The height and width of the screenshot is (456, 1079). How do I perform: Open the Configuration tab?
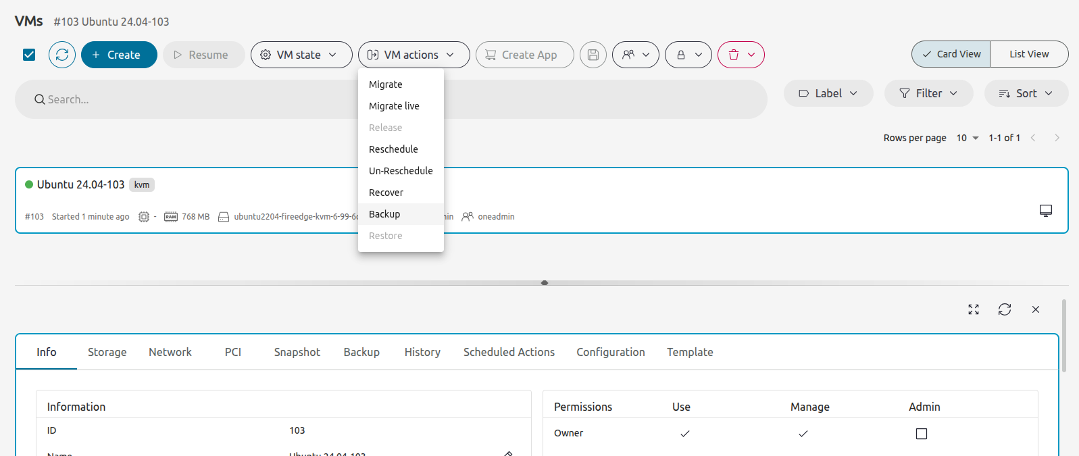pyautogui.click(x=611, y=352)
